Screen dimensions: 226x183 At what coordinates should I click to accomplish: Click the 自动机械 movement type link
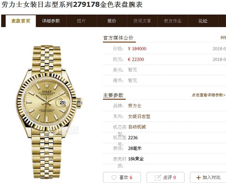click(137, 127)
